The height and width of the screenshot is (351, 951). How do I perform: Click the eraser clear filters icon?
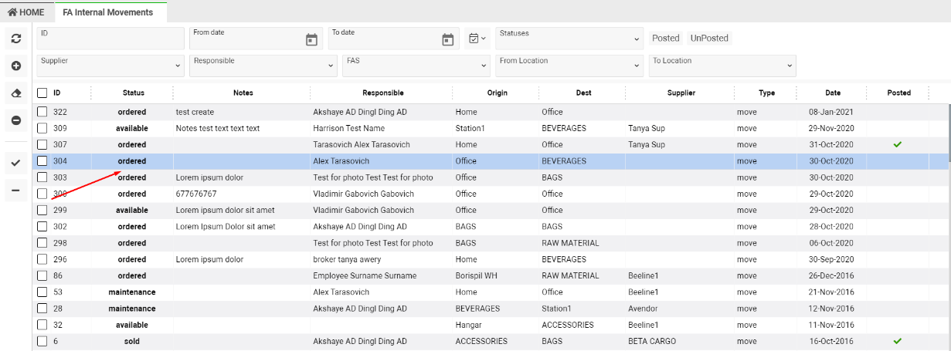coord(15,93)
